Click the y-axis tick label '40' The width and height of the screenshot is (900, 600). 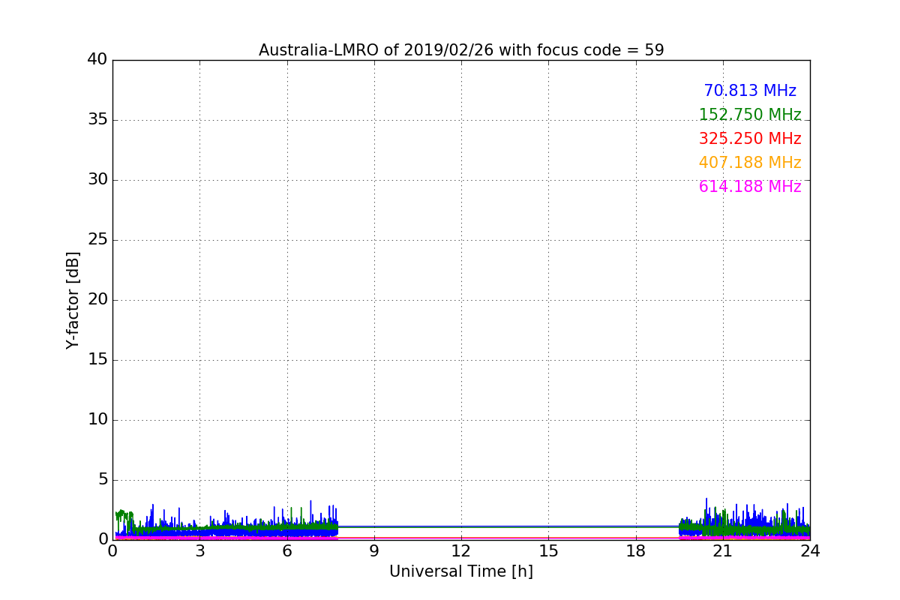[x=97, y=59]
